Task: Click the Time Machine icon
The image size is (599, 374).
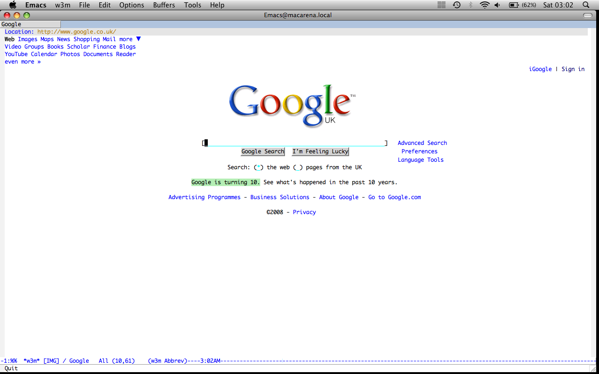Action: tap(457, 5)
